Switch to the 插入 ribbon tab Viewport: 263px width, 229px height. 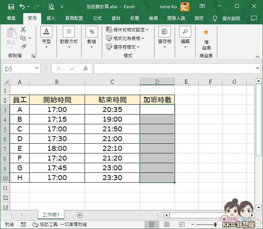click(x=51, y=18)
